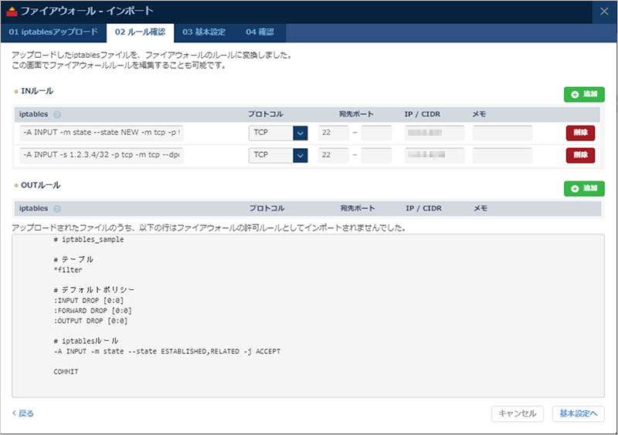618x435 pixels.
Task: Click memo field in second IN rule
Action: pyautogui.click(x=503, y=155)
